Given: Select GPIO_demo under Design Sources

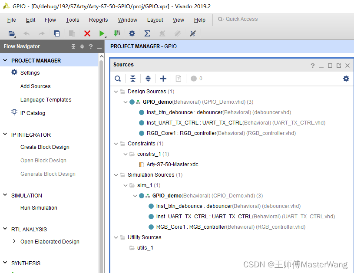Looking at the screenshot, I should [x=157, y=102].
